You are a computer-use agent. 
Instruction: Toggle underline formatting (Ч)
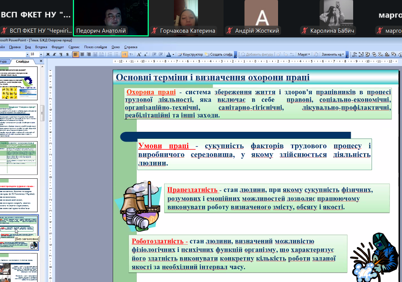(61, 54)
